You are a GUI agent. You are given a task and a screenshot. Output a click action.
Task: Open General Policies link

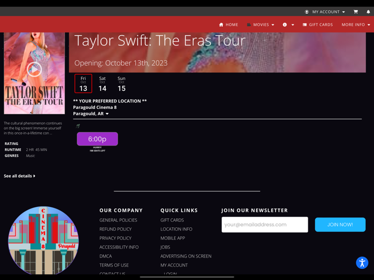click(118, 220)
